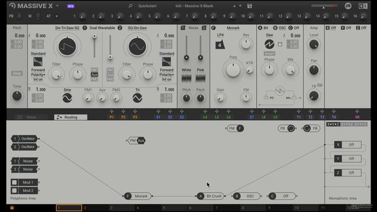Toggle the Z effect Off slot
The width and height of the screenshot is (377, 212).
[348, 173]
